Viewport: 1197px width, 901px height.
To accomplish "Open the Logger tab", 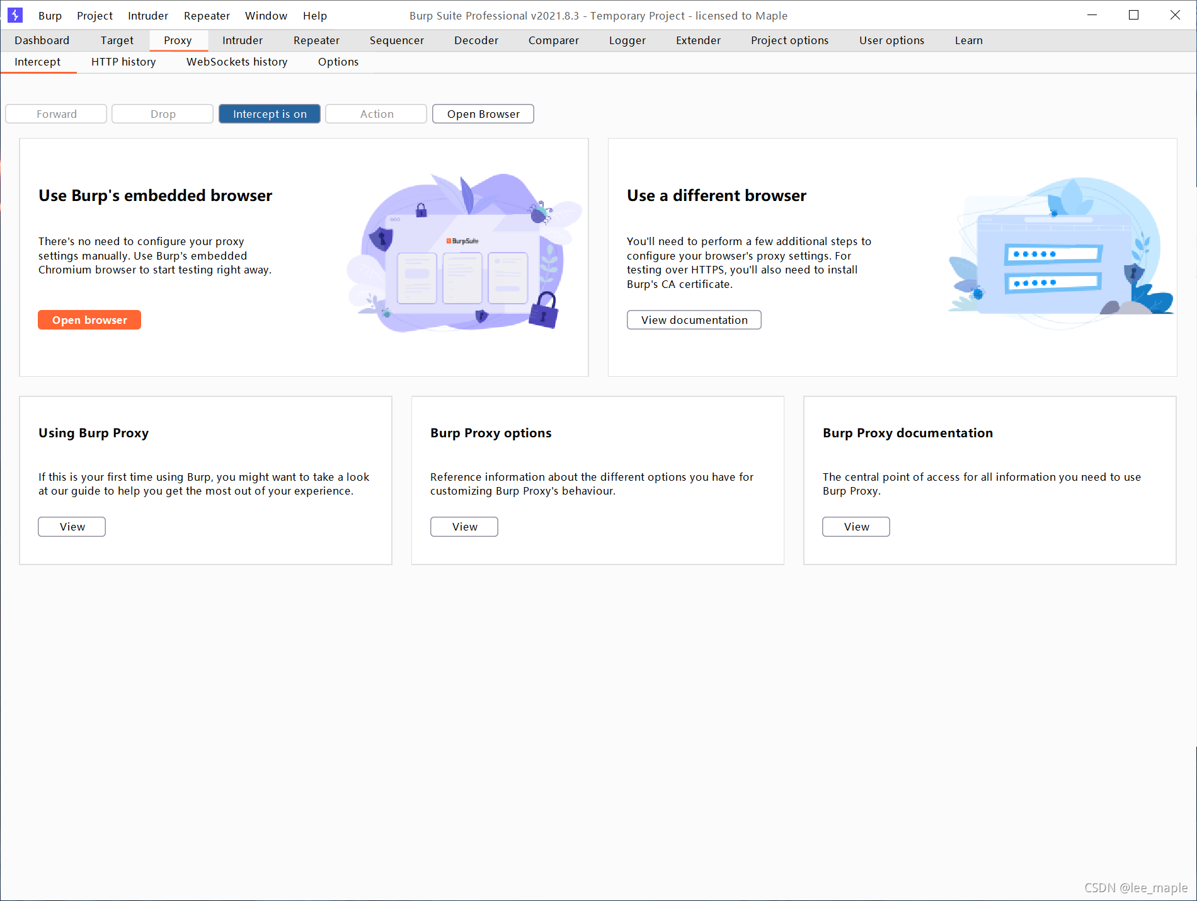I will click(x=627, y=40).
